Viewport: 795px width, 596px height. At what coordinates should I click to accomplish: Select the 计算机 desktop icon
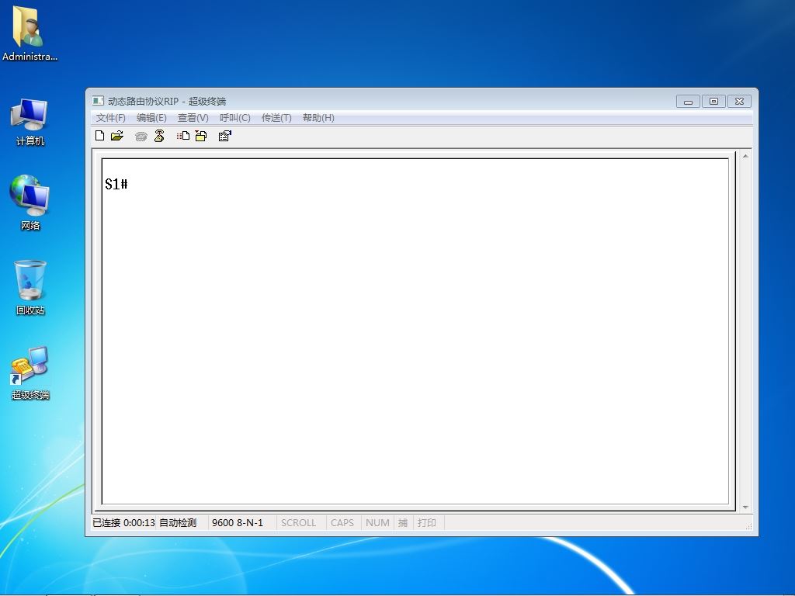click(x=30, y=122)
